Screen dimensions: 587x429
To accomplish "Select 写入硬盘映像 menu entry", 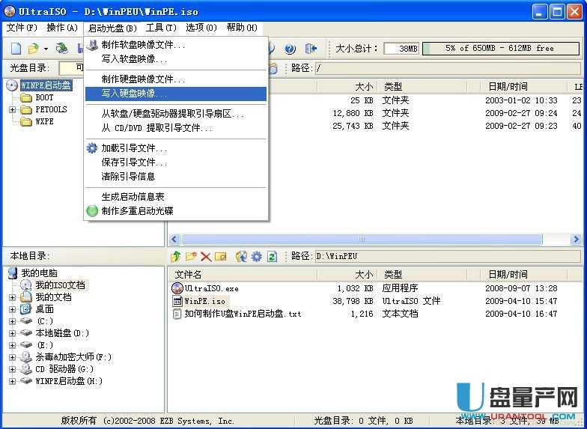I will click(135, 94).
